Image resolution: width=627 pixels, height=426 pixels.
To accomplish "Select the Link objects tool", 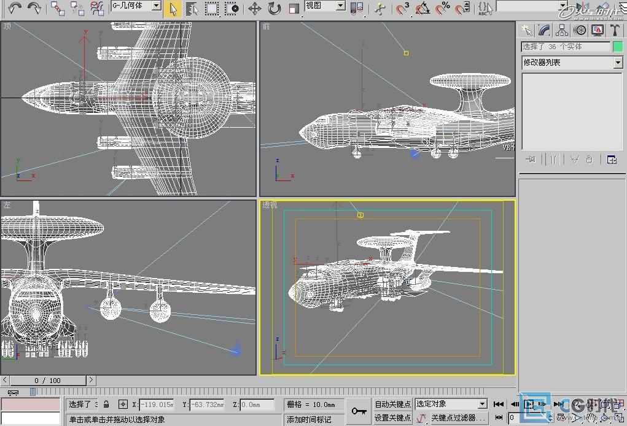I will (x=57, y=9).
